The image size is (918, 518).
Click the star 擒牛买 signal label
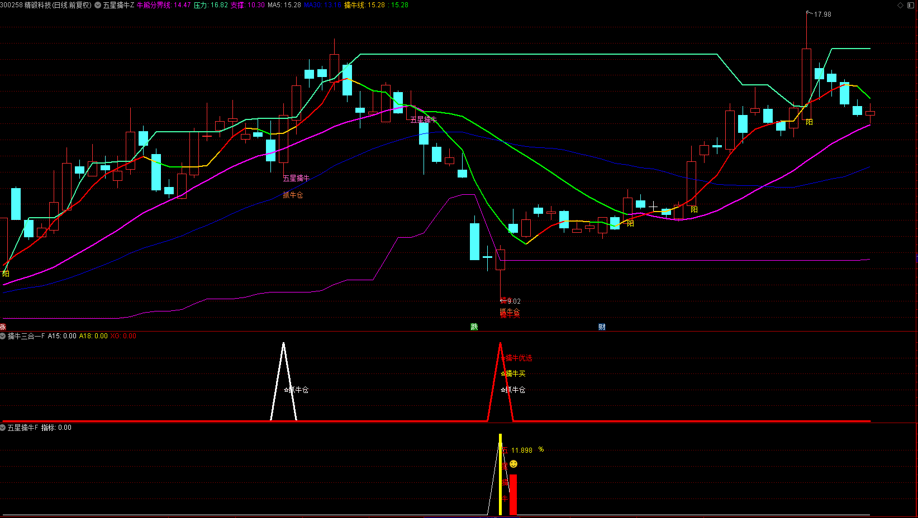513,374
